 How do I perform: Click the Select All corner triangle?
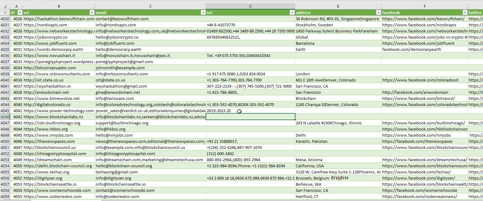pos(5,6)
